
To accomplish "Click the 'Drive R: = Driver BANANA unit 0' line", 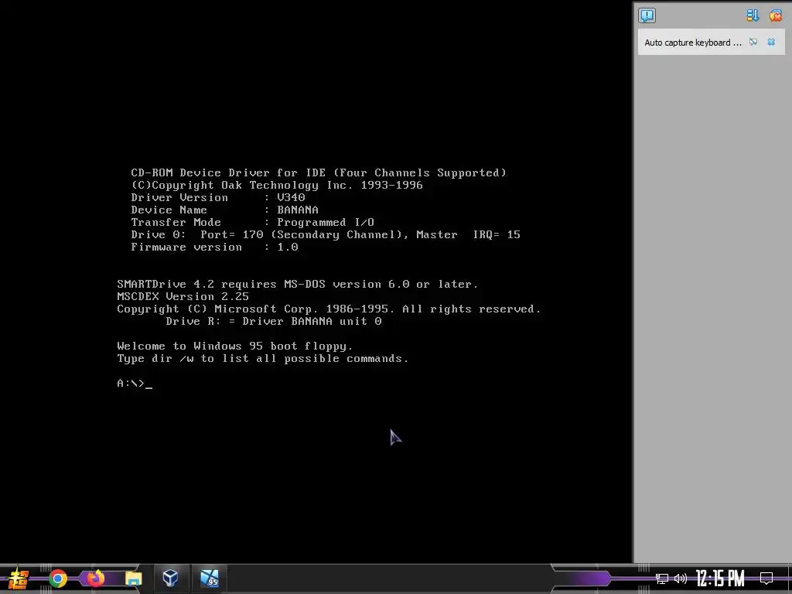I will 274,321.
